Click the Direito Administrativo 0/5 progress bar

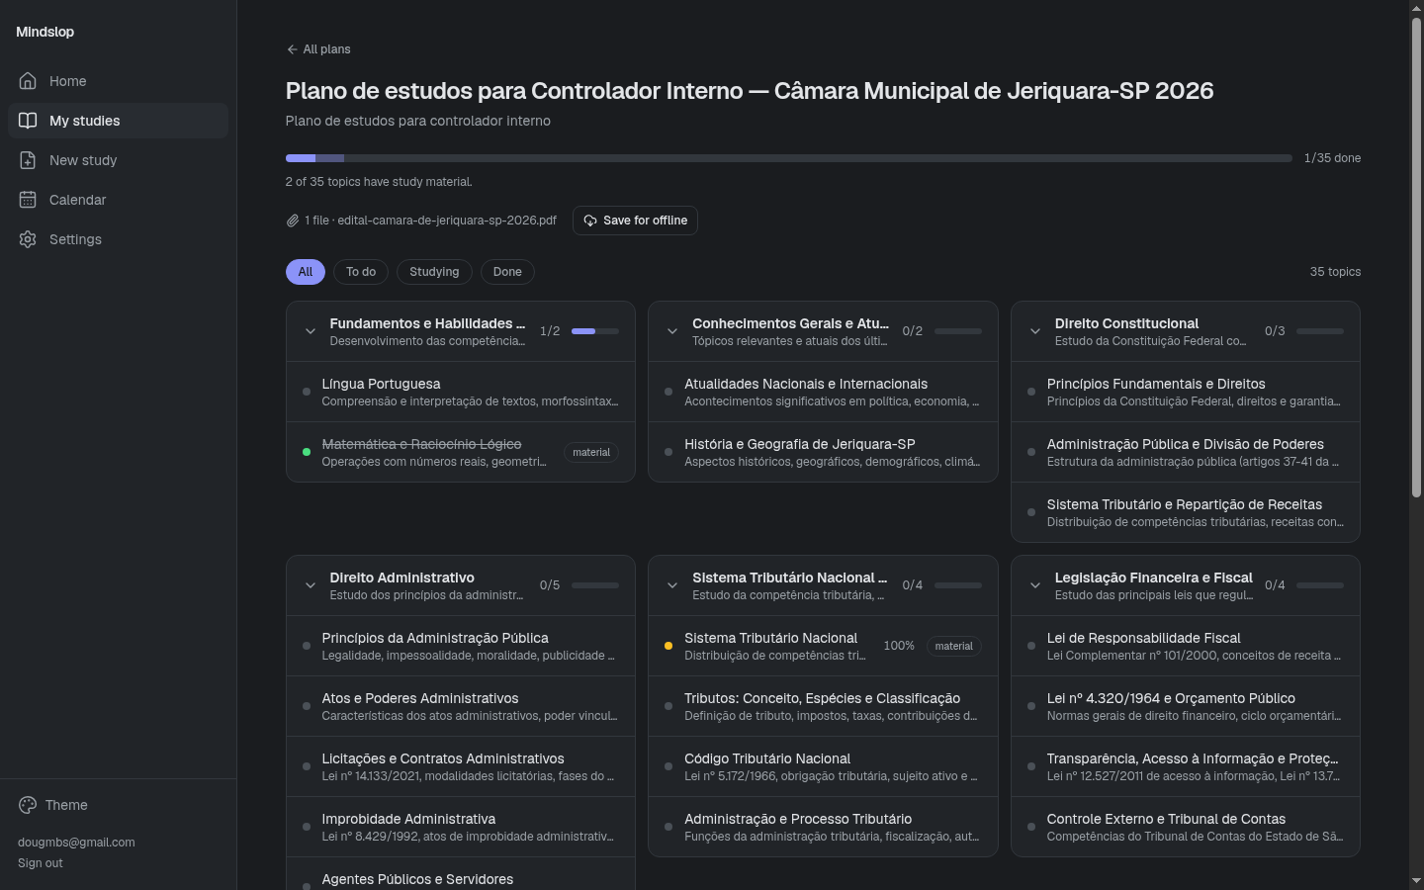[x=595, y=585]
